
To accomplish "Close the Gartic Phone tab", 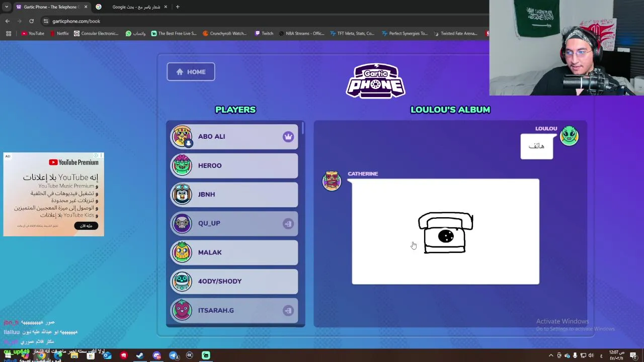I will [x=86, y=7].
